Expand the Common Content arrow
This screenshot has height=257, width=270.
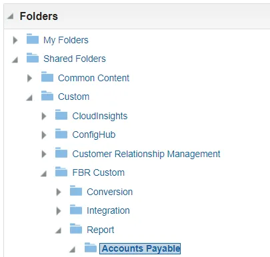29,78
